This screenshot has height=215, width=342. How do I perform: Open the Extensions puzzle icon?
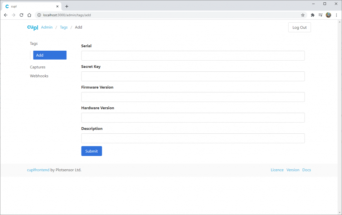click(313, 15)
